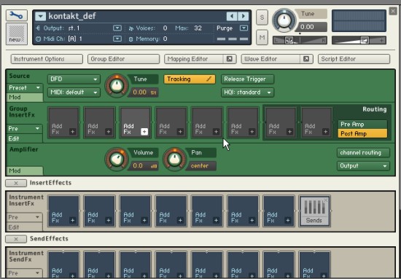Add Fx in fourth Group InsertFx slot
The height and width of the screenshot is (279, 401).
(171, 123)
